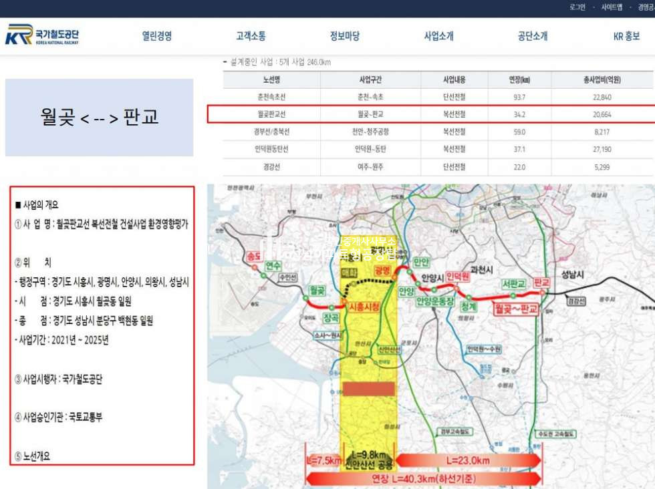Click the 20,664 total cost value
This screenshot has height=489, width=655.
(602, 114)
